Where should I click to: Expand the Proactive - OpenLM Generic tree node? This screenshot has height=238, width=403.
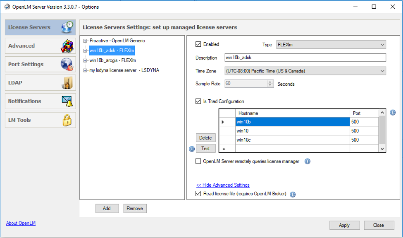pyautogui.click(x=86, y=41)
